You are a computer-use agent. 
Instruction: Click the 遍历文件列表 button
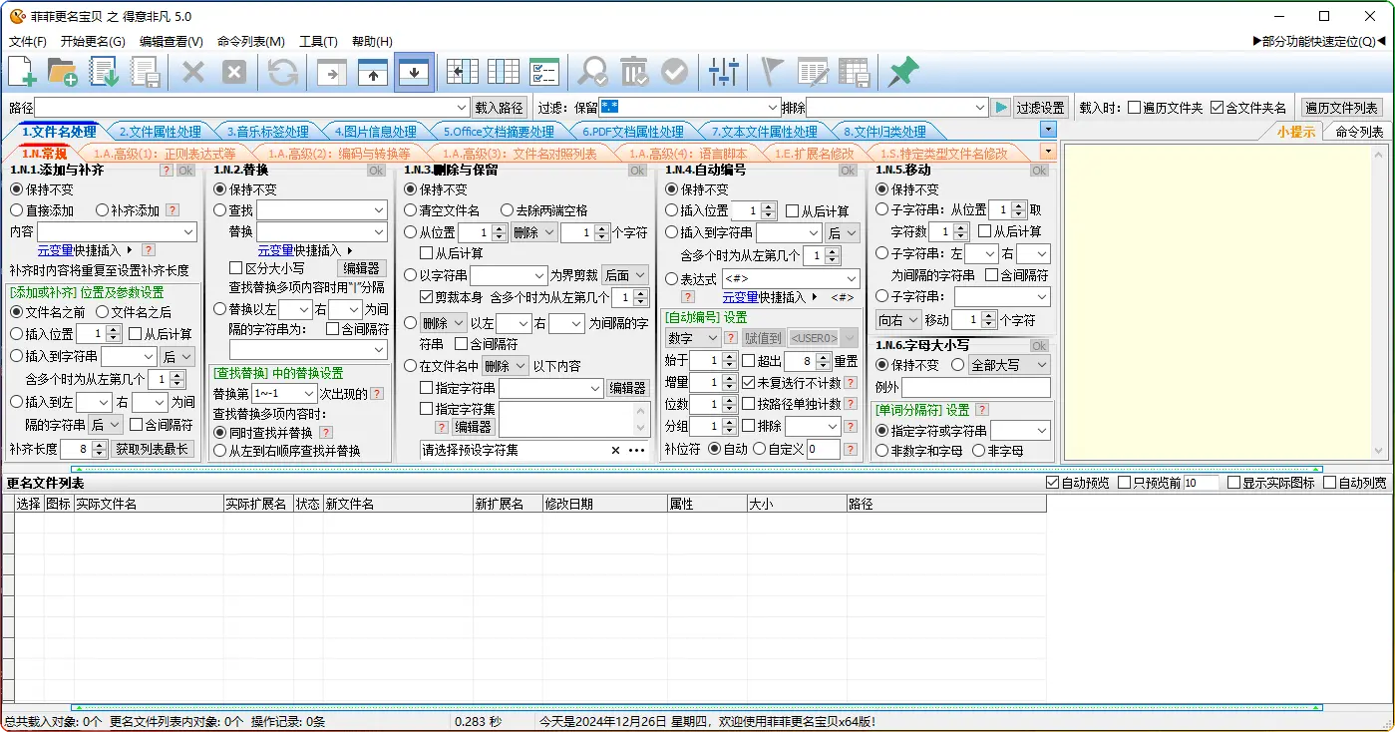pyautogui.click(x=1341, y=108)
